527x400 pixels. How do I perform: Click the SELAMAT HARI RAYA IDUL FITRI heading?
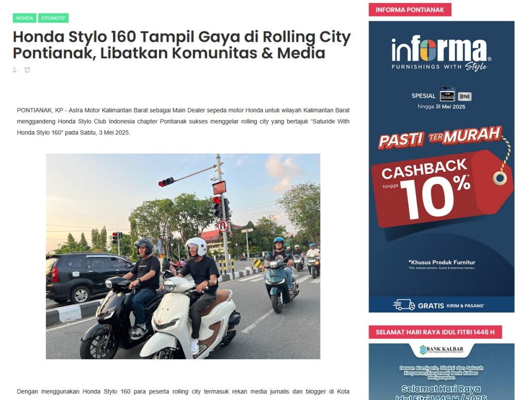pos(435,332)
